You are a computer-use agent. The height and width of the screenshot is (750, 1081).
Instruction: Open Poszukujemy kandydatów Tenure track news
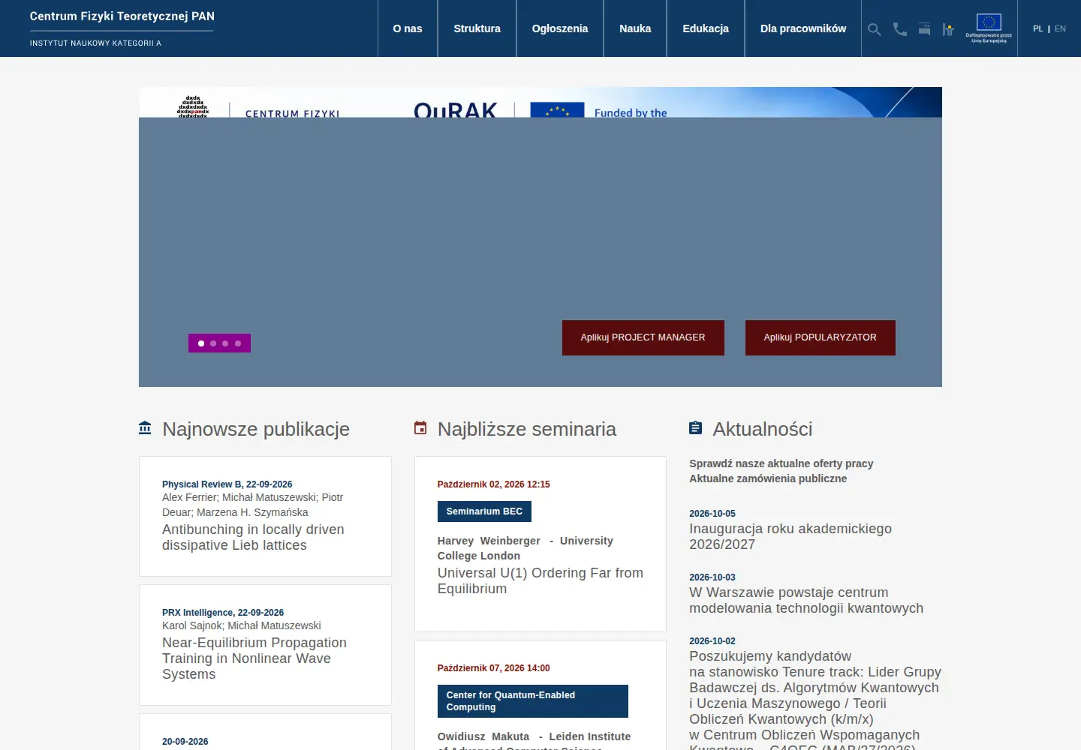click(x=815, y=699)
